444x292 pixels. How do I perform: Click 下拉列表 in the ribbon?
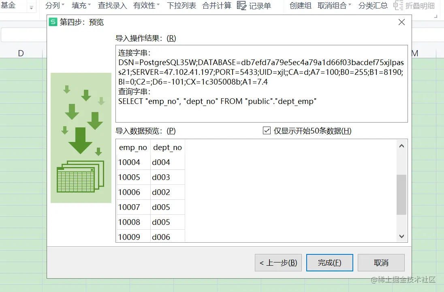(181, 5)
